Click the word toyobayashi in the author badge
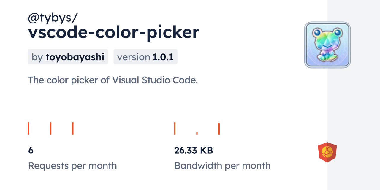The image size is (380, 190). tap(75, 57)
